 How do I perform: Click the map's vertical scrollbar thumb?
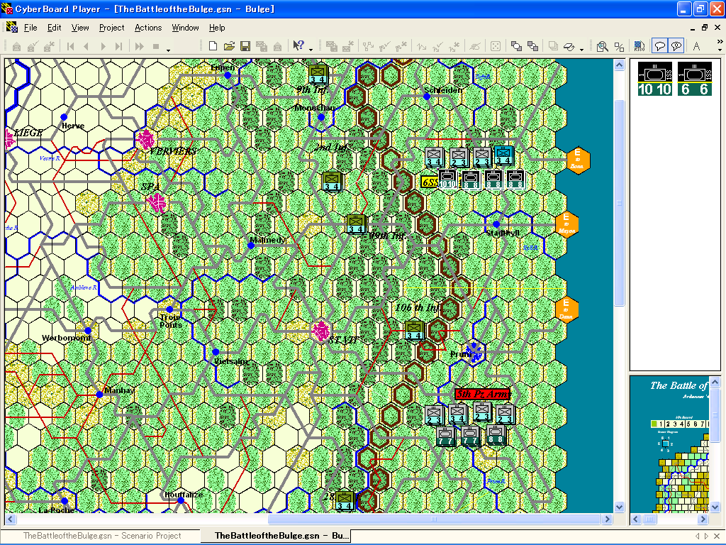(619, 202)
